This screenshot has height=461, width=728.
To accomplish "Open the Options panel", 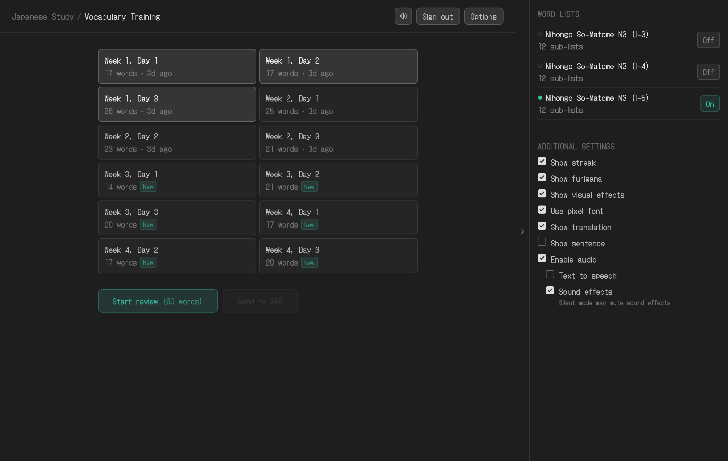I will coord(483,16).
